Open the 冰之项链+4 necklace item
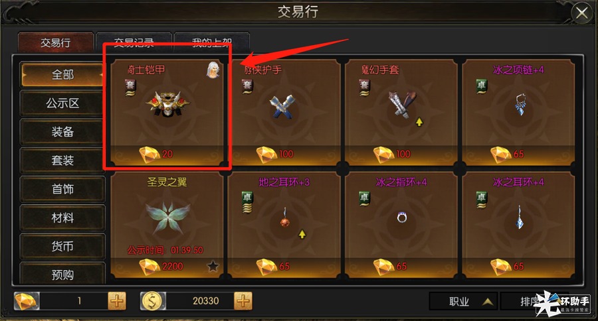Image resolution: width=598 pixels, height=321 pixels. point(519,113)
